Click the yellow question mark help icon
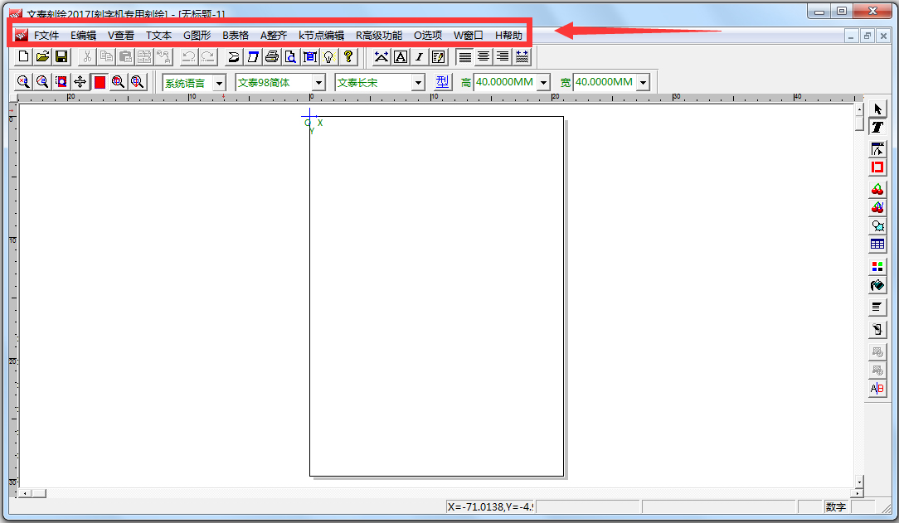 (x=348, y=56)
